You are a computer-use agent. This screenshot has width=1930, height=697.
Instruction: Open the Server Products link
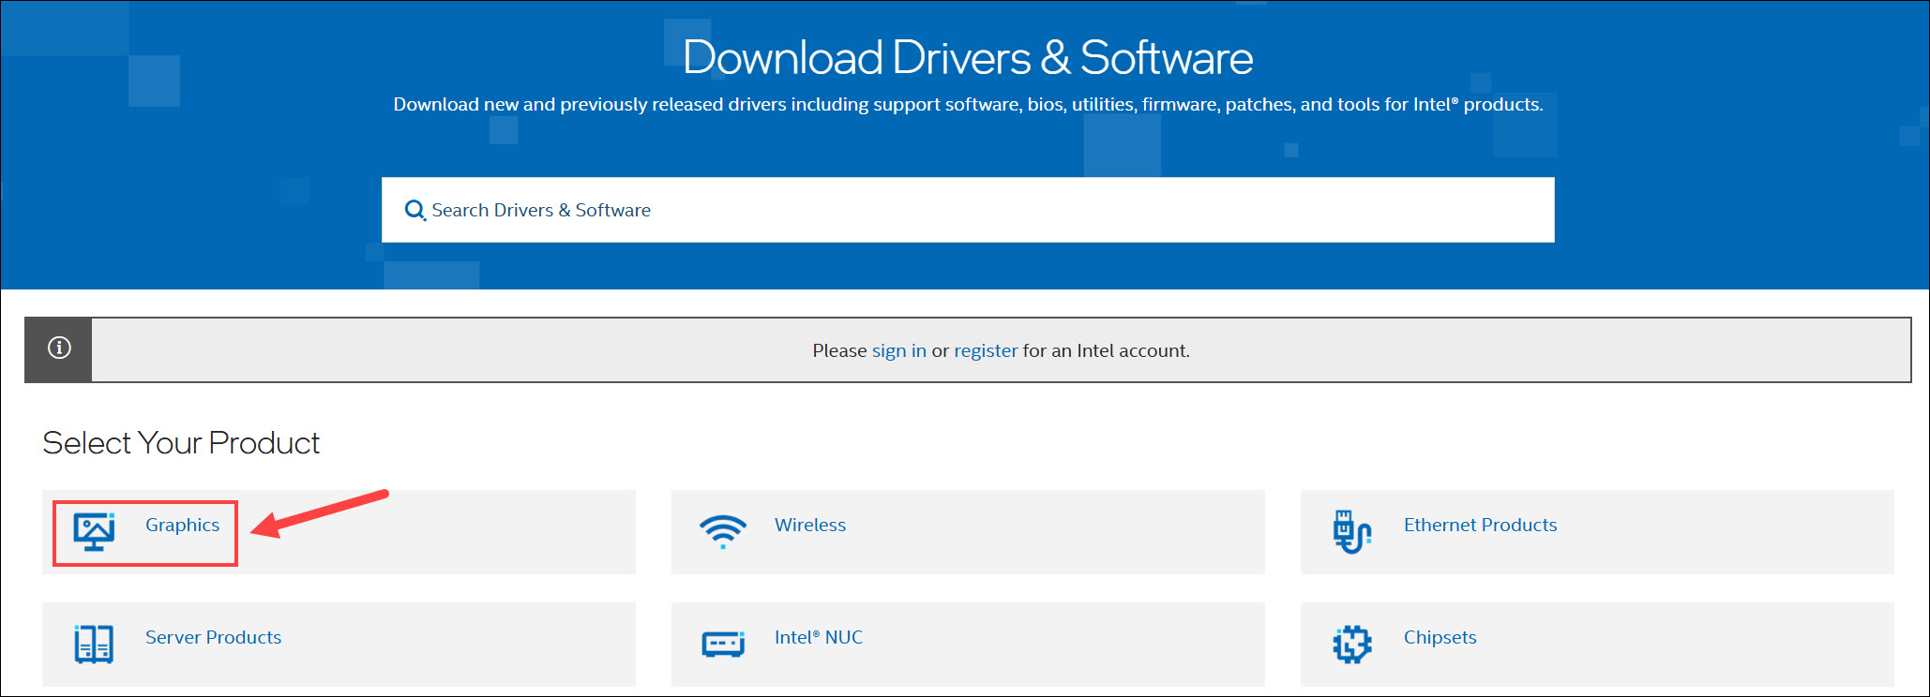click(x=213, y=637)
